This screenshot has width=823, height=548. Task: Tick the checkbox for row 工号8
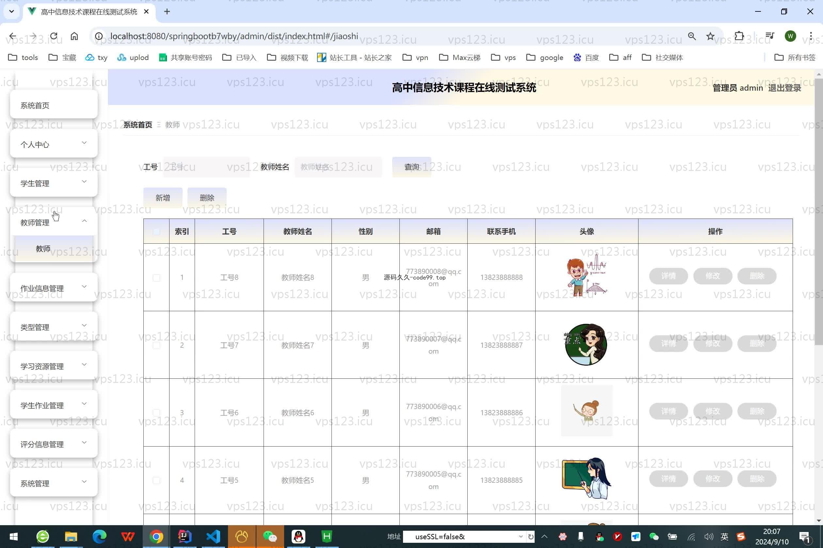(156, 278)
